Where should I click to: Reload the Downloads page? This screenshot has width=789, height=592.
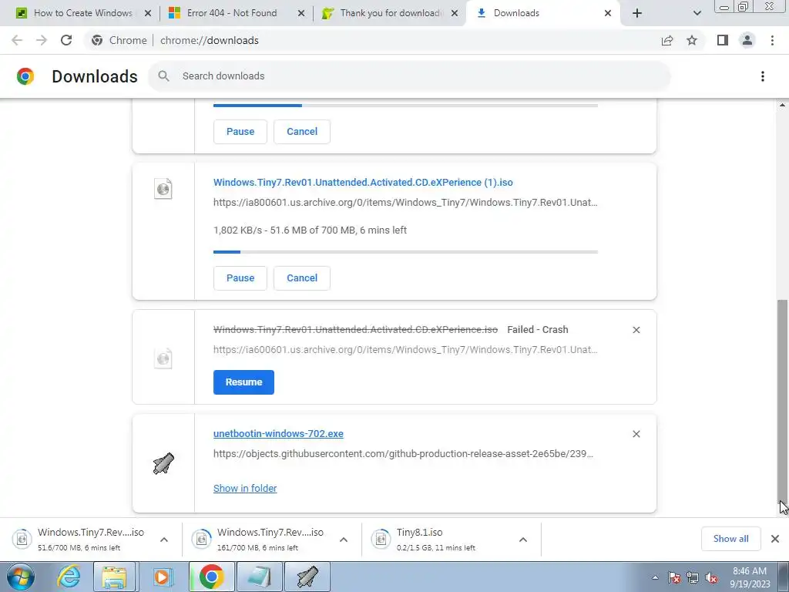click(x=66, y=40)
